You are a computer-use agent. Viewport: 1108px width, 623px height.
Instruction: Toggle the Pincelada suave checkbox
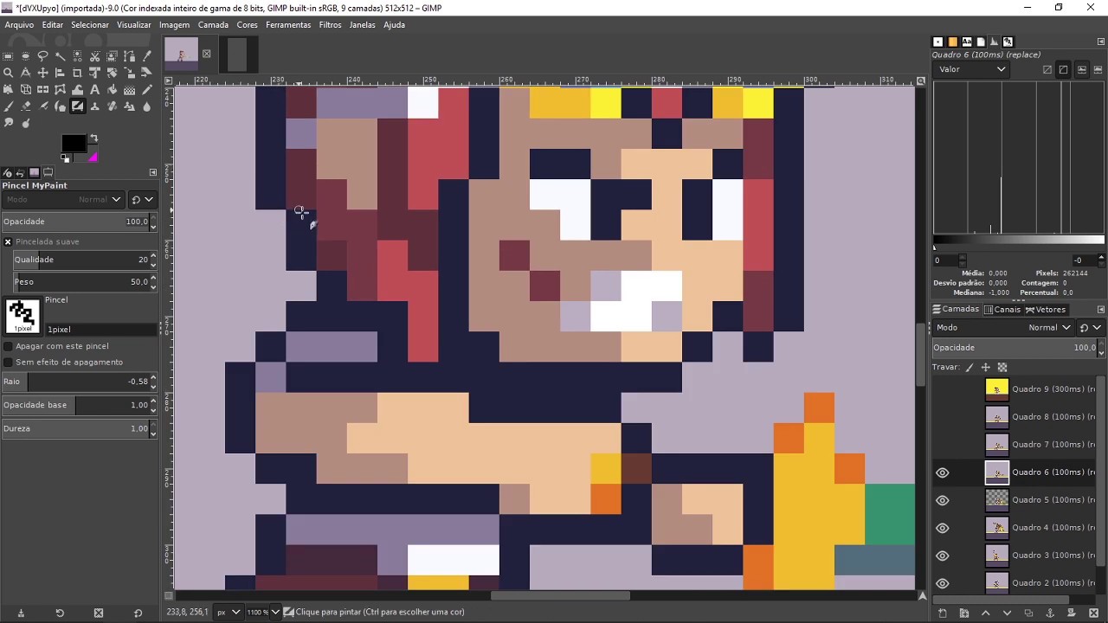(x=8, y=241)
